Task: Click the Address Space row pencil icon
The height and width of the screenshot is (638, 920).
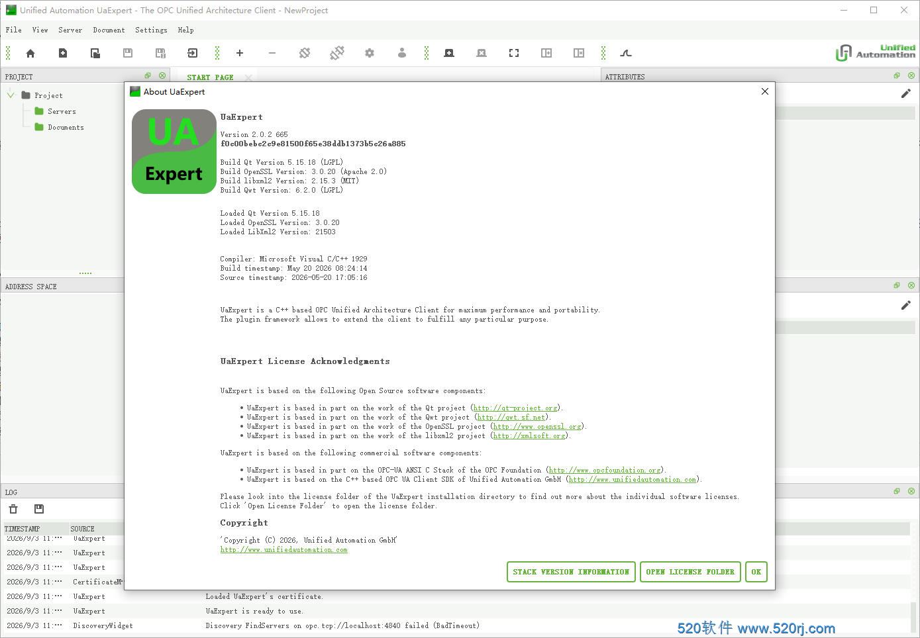Action: tap(905, 305)
